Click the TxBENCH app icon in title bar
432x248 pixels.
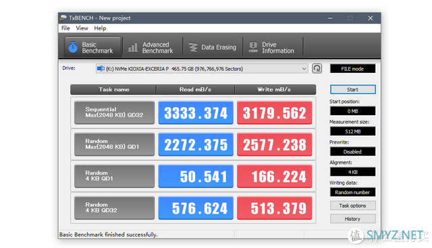coord(63,18)
